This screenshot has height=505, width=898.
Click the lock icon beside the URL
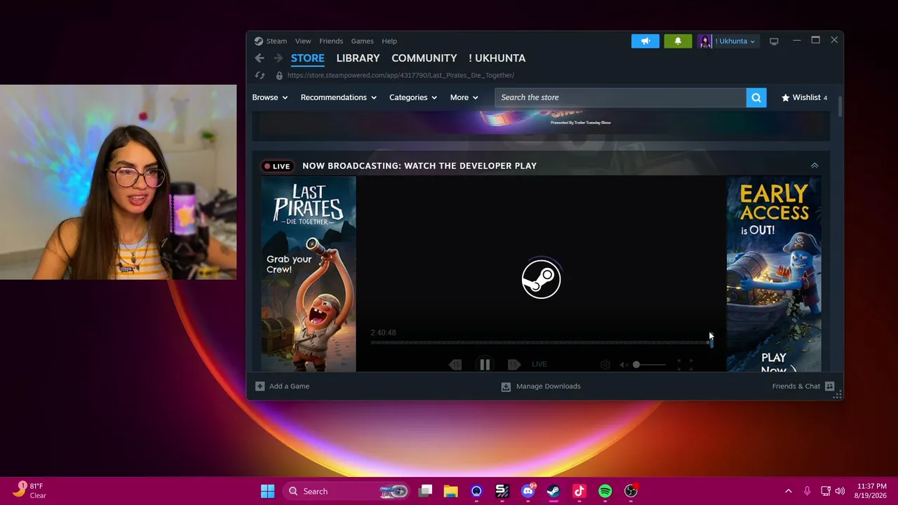279,75
